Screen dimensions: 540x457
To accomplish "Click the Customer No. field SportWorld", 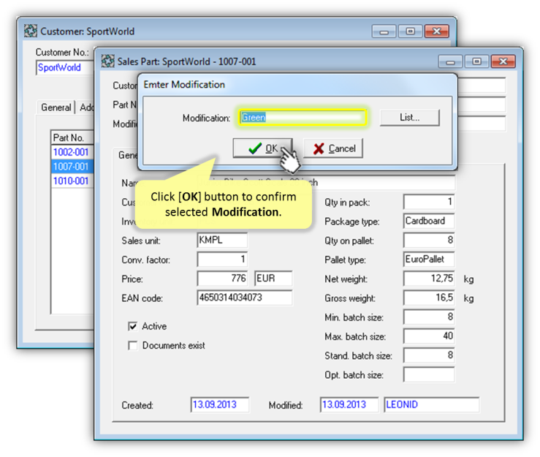I will tap(65, 67).
